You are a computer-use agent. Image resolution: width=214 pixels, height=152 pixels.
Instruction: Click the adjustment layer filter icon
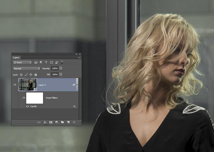(x=41, y=62)
